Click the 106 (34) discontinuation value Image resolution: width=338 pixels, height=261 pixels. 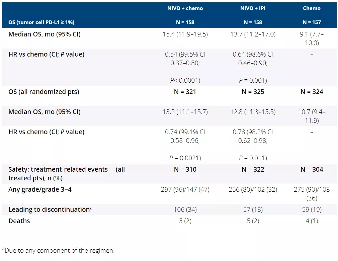pos(185,209)
